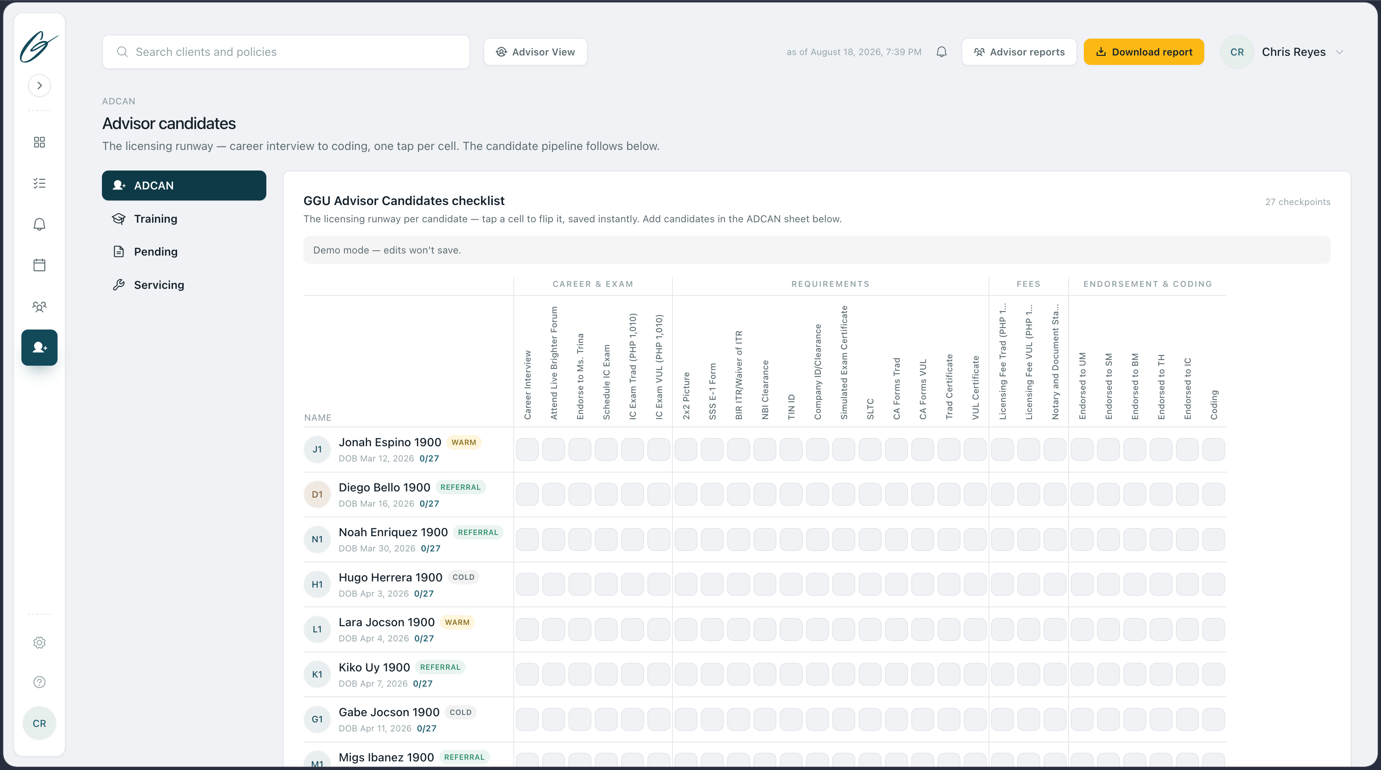The image size is (1381, 770).
Task: Select the ADCAN section tab
Action: coord(184,185)
